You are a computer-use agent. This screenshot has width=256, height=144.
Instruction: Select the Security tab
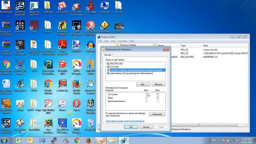point(108,55)
